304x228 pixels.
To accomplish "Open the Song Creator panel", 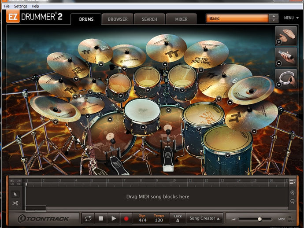I will coord(204,218).
